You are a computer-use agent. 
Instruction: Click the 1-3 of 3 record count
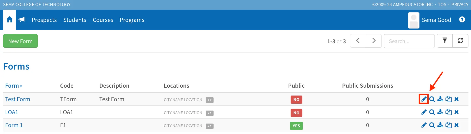[x=337, y=41]
